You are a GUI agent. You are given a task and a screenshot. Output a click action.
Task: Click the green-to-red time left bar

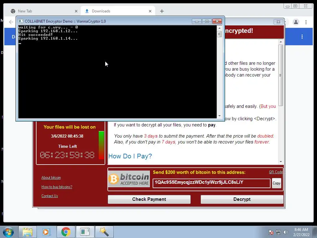[101, 145]
